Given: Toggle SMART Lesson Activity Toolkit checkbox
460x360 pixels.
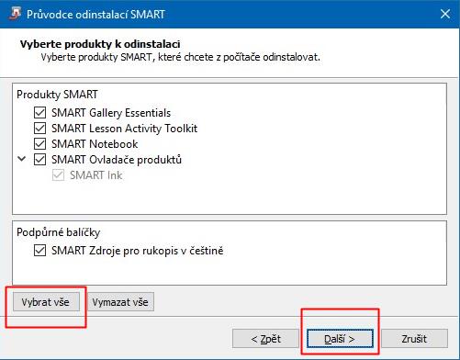Looking at the screenshot, I should [x=39, y=129].
